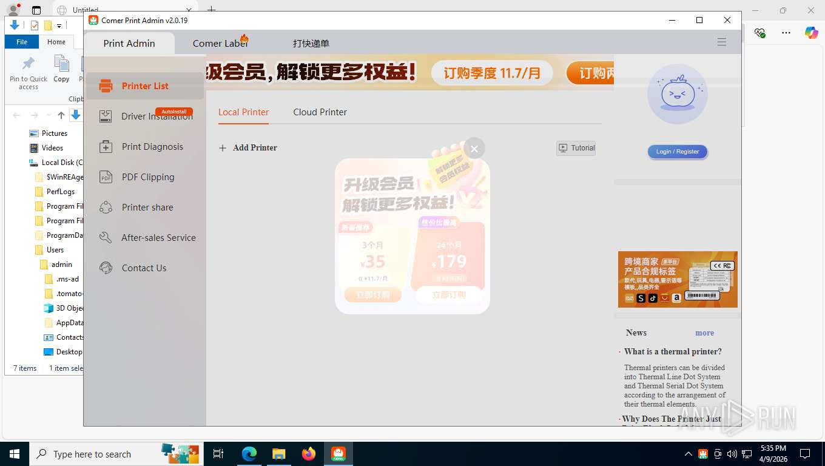This screenshot has height=466, width=825.
Task: Switch to the Comer Label tab
Action: click(220, 43)
